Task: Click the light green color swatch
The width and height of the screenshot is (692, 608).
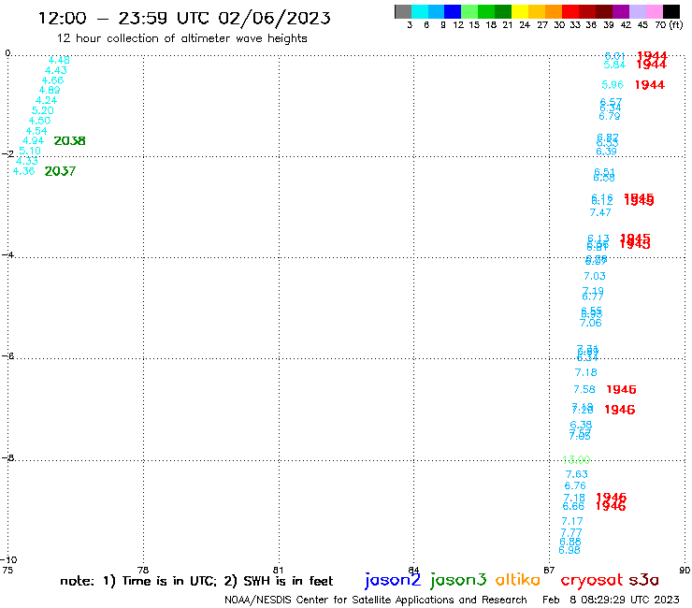Action: click(x=469, y=11)
